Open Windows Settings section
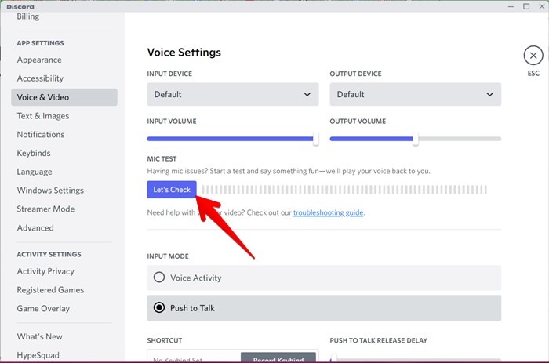This screenshot has width=549, height=363. [50, 191]
